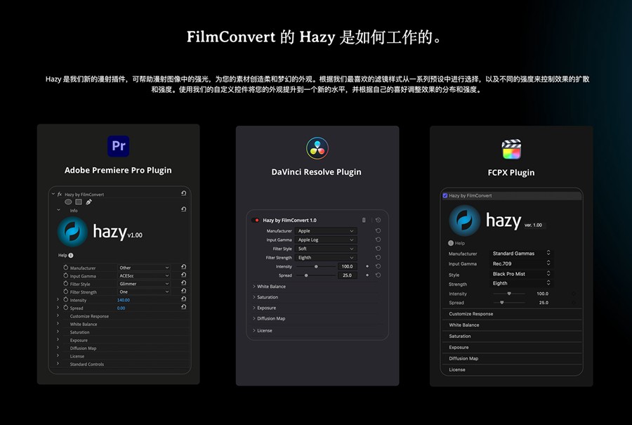Click the fx icon beside Hazy by FilmConvert
Screen dimensions: 632x425
60,195
